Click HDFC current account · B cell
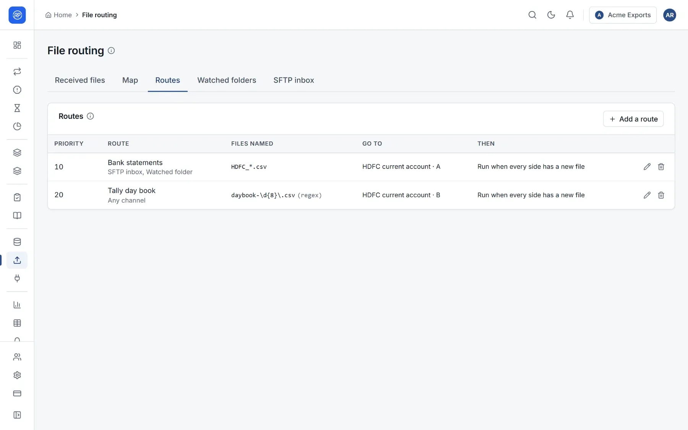688x430 pixels. pos(401,195)
